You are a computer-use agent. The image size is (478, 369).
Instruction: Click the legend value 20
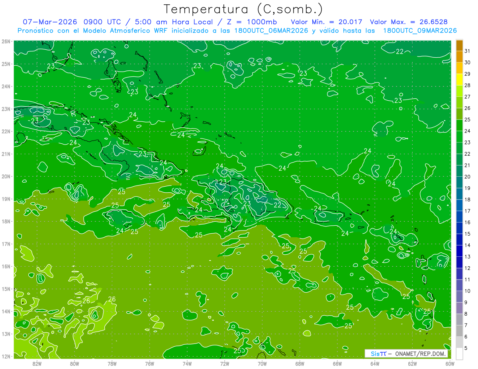(x=468, y=177)
